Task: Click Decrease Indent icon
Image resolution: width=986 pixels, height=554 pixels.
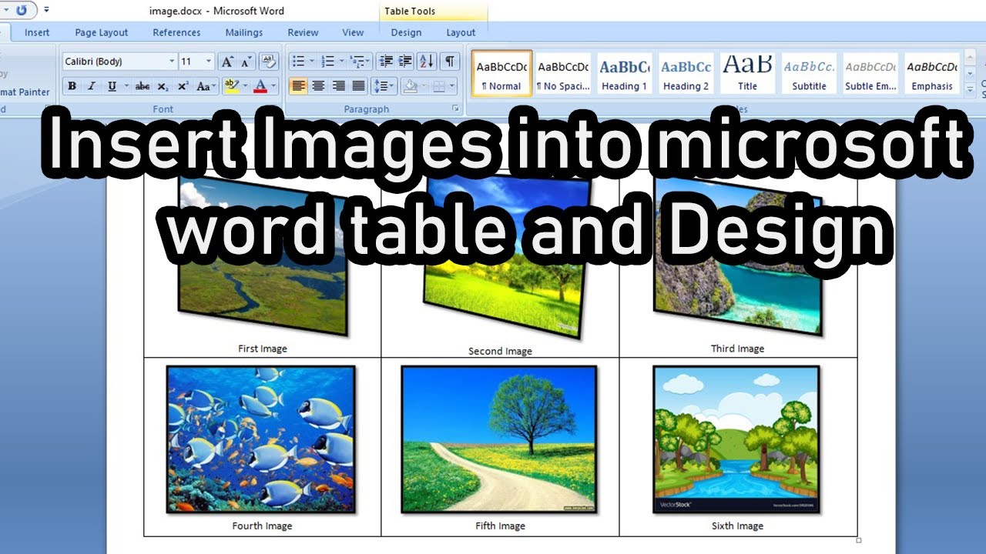Action: pyautogui.click(x=387, y=62)
